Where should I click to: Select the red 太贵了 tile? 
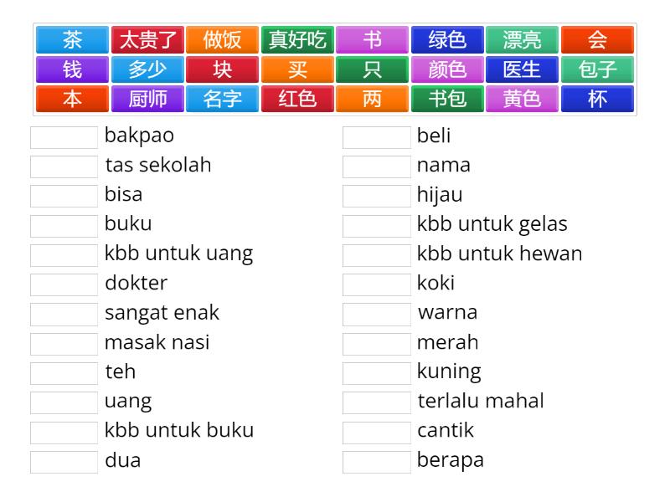(x=147, y=40)
